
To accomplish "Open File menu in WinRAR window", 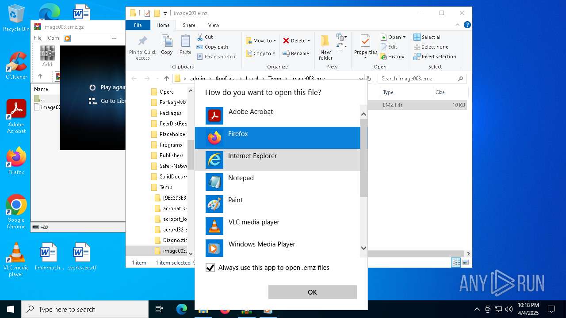I will [38, 38].
